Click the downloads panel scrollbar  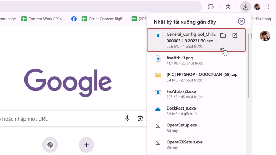pos(248,65)
